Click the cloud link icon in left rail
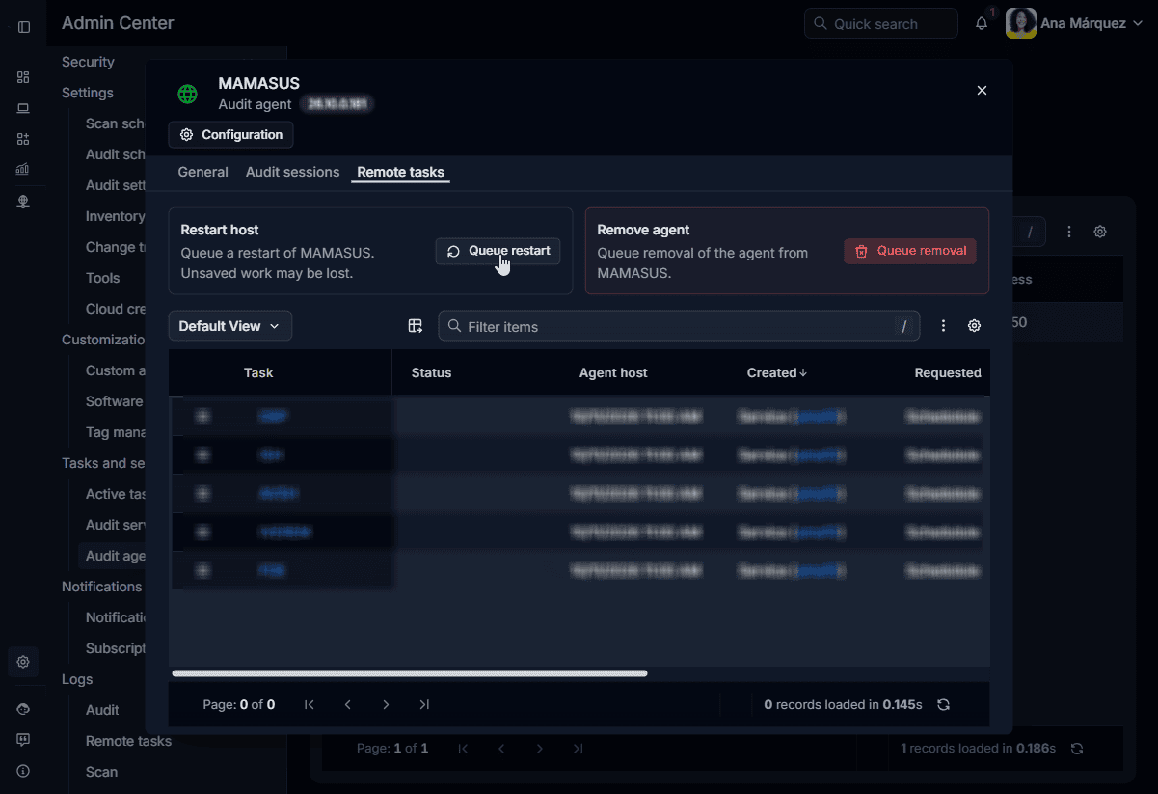The width and height of the screenshot is (1158, 794). click(x=23, y=709)
